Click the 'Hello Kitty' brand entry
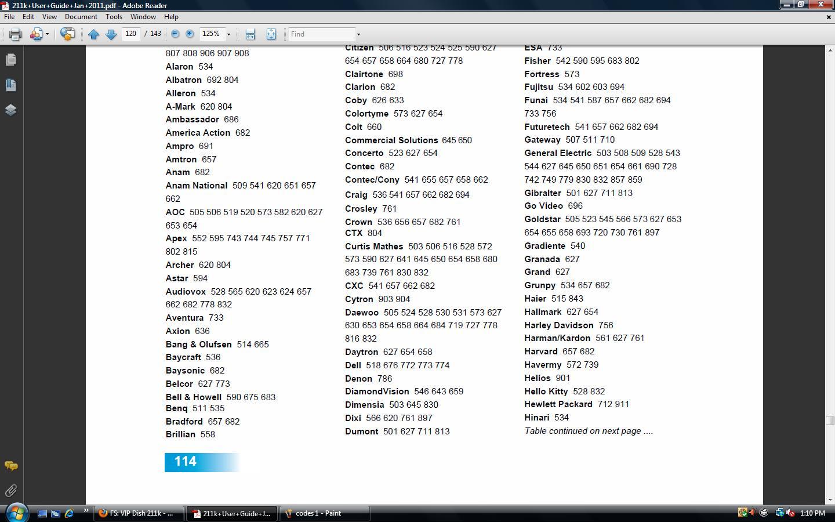Screen dimensions: 835x522 tap(546, 391)
